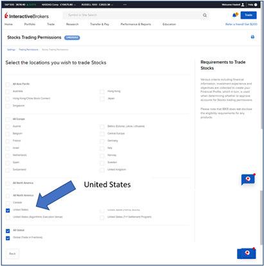Screen dimensions: 264x266
Task: Check the France checkbox
Action: click(8, 141)
